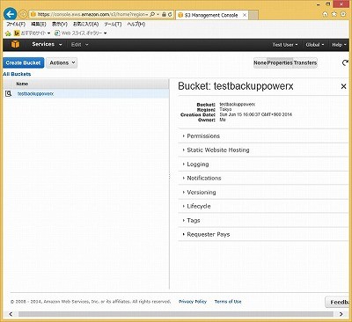Close the bucket properties panel with X
This screenshot has width=352, height=322.
(343, 86)
